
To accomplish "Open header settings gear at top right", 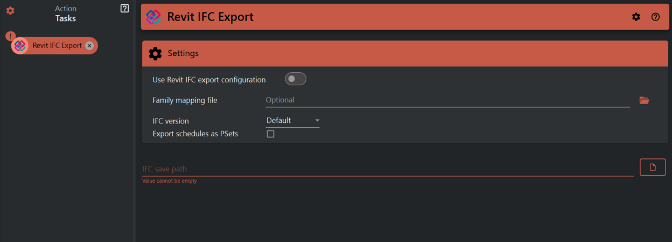I will point(636,17).
